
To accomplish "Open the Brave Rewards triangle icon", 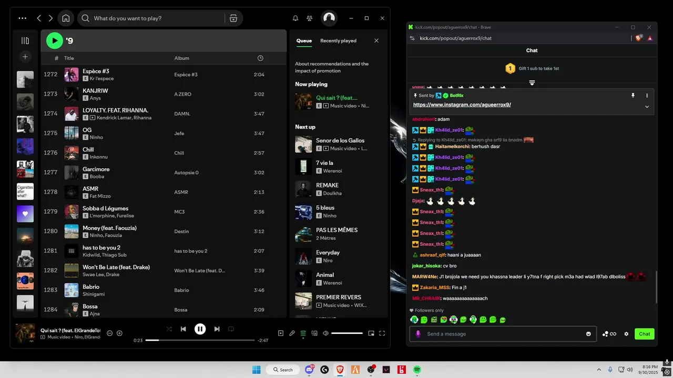I will pyautogui.click(x=650, y=38).
